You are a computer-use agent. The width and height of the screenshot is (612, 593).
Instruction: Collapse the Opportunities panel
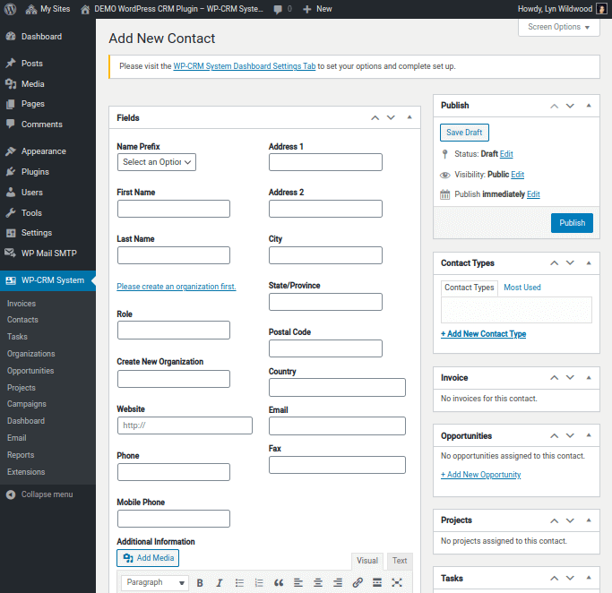tap(589, 435)
